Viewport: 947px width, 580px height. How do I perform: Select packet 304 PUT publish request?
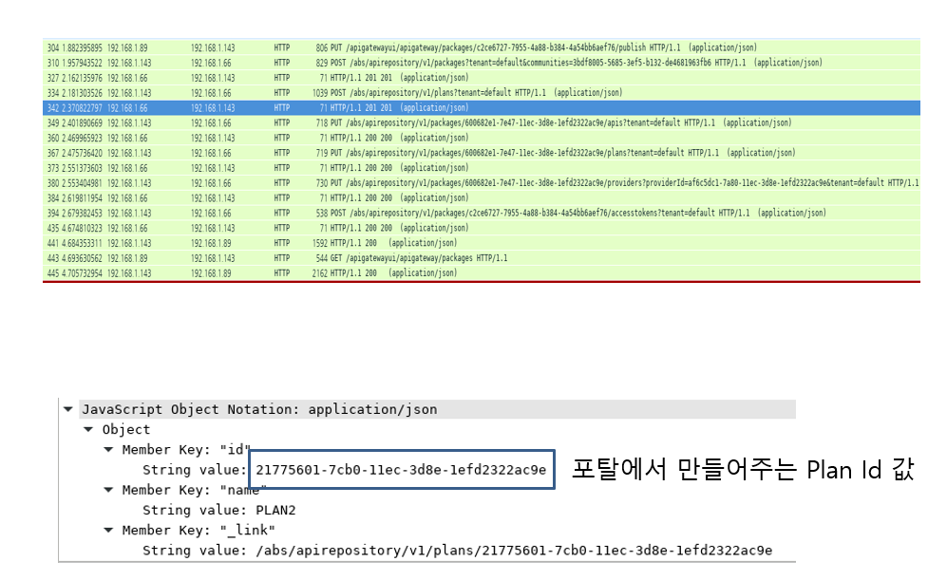(475, 47)
